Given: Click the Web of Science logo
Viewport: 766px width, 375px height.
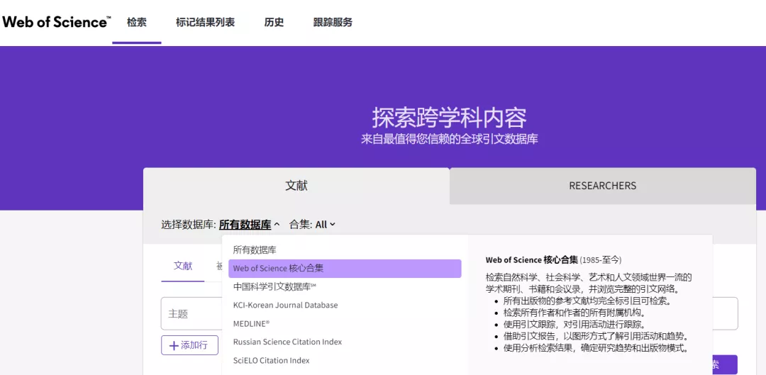Looking at the screenshot, I should tap(56, 22).
